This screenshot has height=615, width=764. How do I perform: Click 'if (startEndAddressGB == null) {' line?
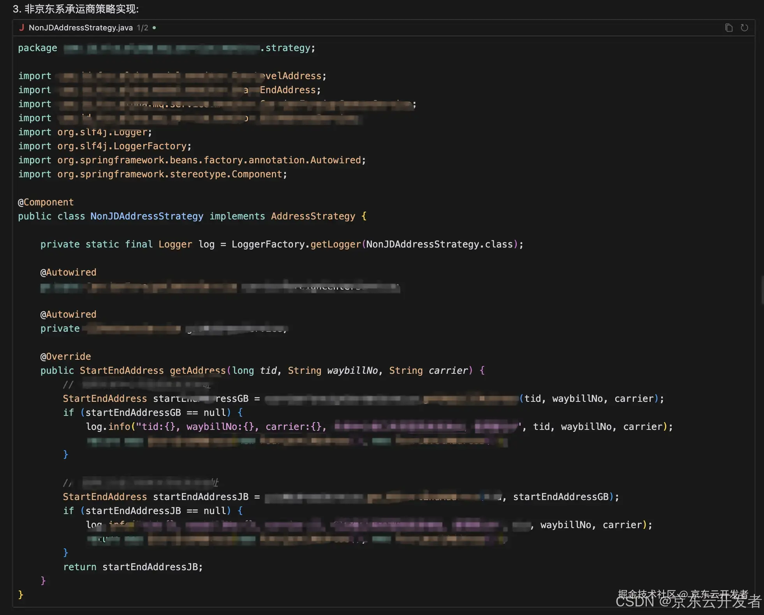click(x=153, y=413)
